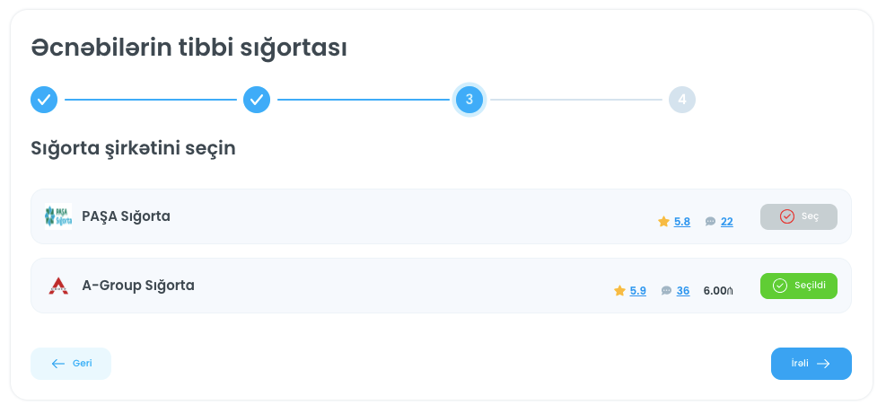Select PAŞA Sığorta with the Seç button
The height and width of the screenshot is (414, 886).
pyautogui.click(x=798, y=216)
